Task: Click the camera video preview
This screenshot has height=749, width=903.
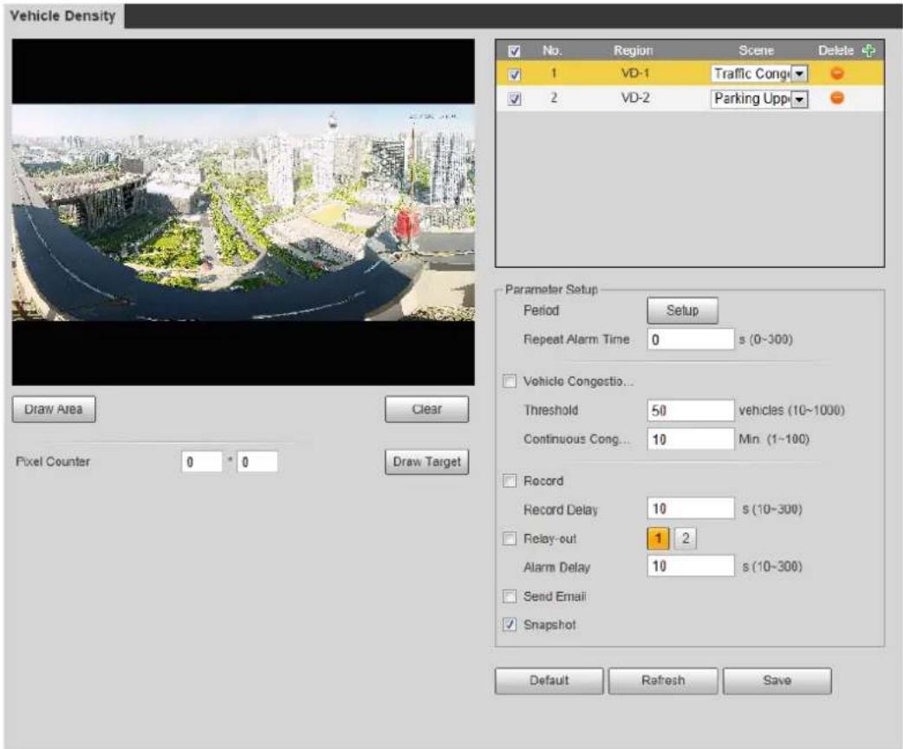Action: (x=243, y=212)
